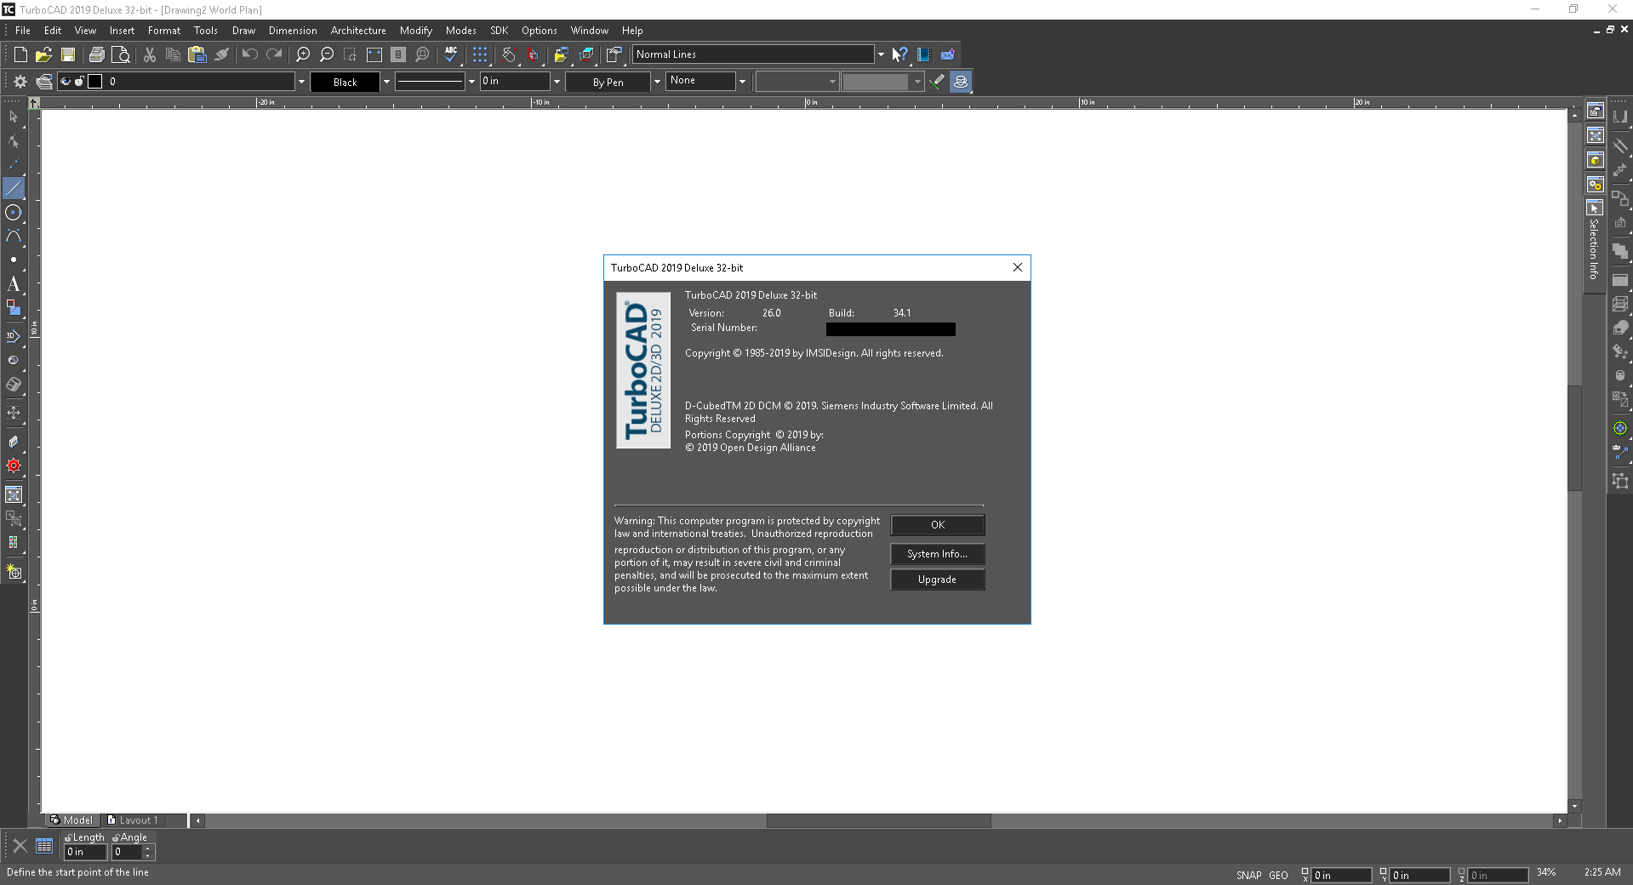This screenshot has height=885, width=1633.
Task: Click the Zoom Out magnifier icon
Action: (327, 54)
